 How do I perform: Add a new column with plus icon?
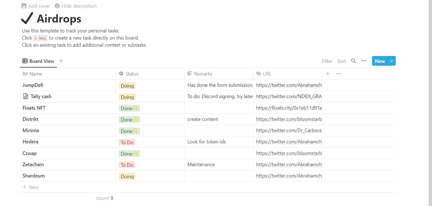click(328, 74)
